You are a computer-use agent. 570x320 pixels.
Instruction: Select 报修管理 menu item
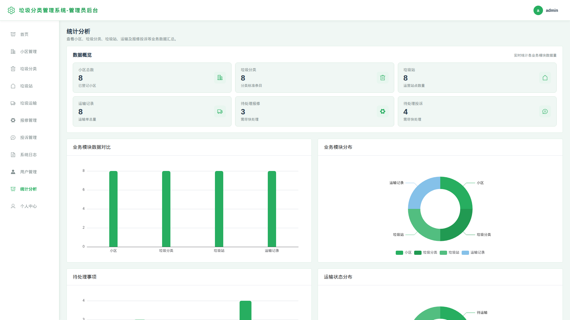(x=30, y=120)
